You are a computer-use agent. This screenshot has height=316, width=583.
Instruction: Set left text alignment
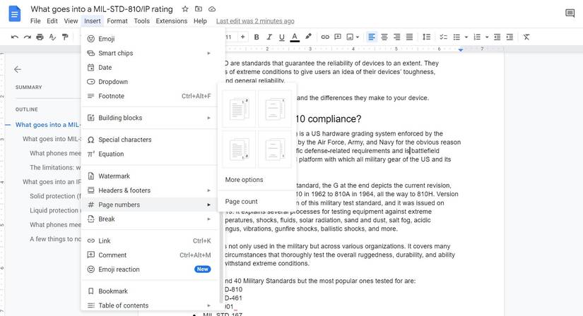[372, 37]
